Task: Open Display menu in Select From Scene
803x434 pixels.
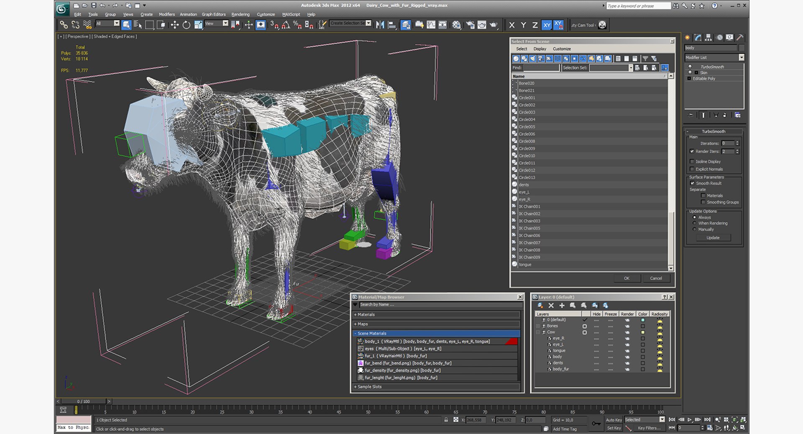Action: [540, 49]
